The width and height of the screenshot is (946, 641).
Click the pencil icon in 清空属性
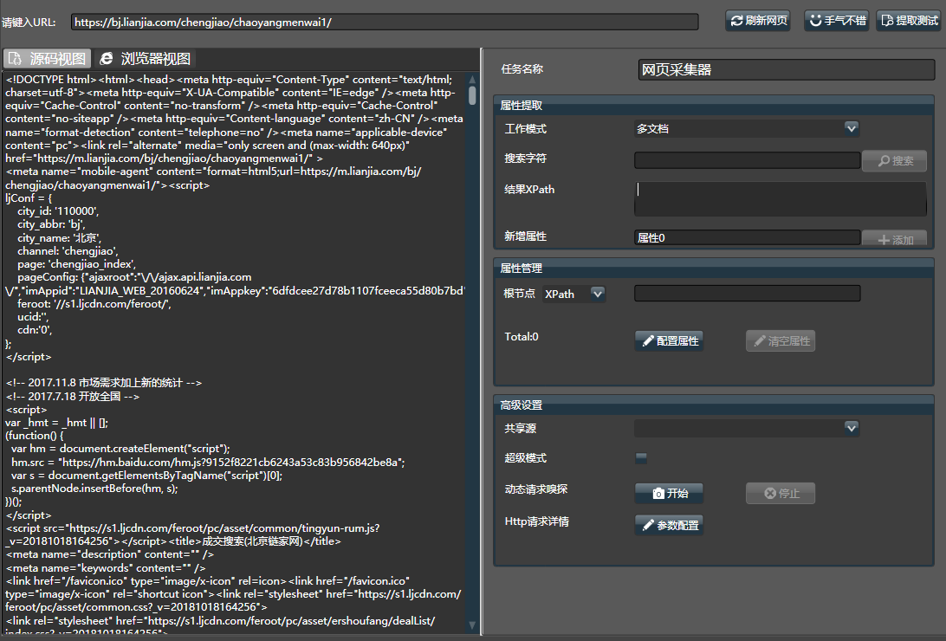(x=760, y=340)
